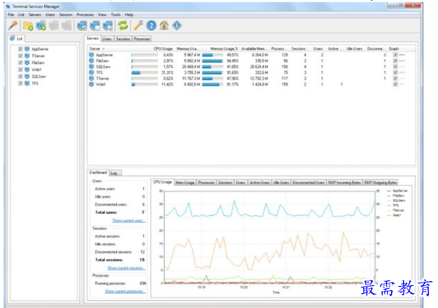This screenshot has height=308, width=438.
Task: Click the Show current processes link
Action: coord(125,291)
